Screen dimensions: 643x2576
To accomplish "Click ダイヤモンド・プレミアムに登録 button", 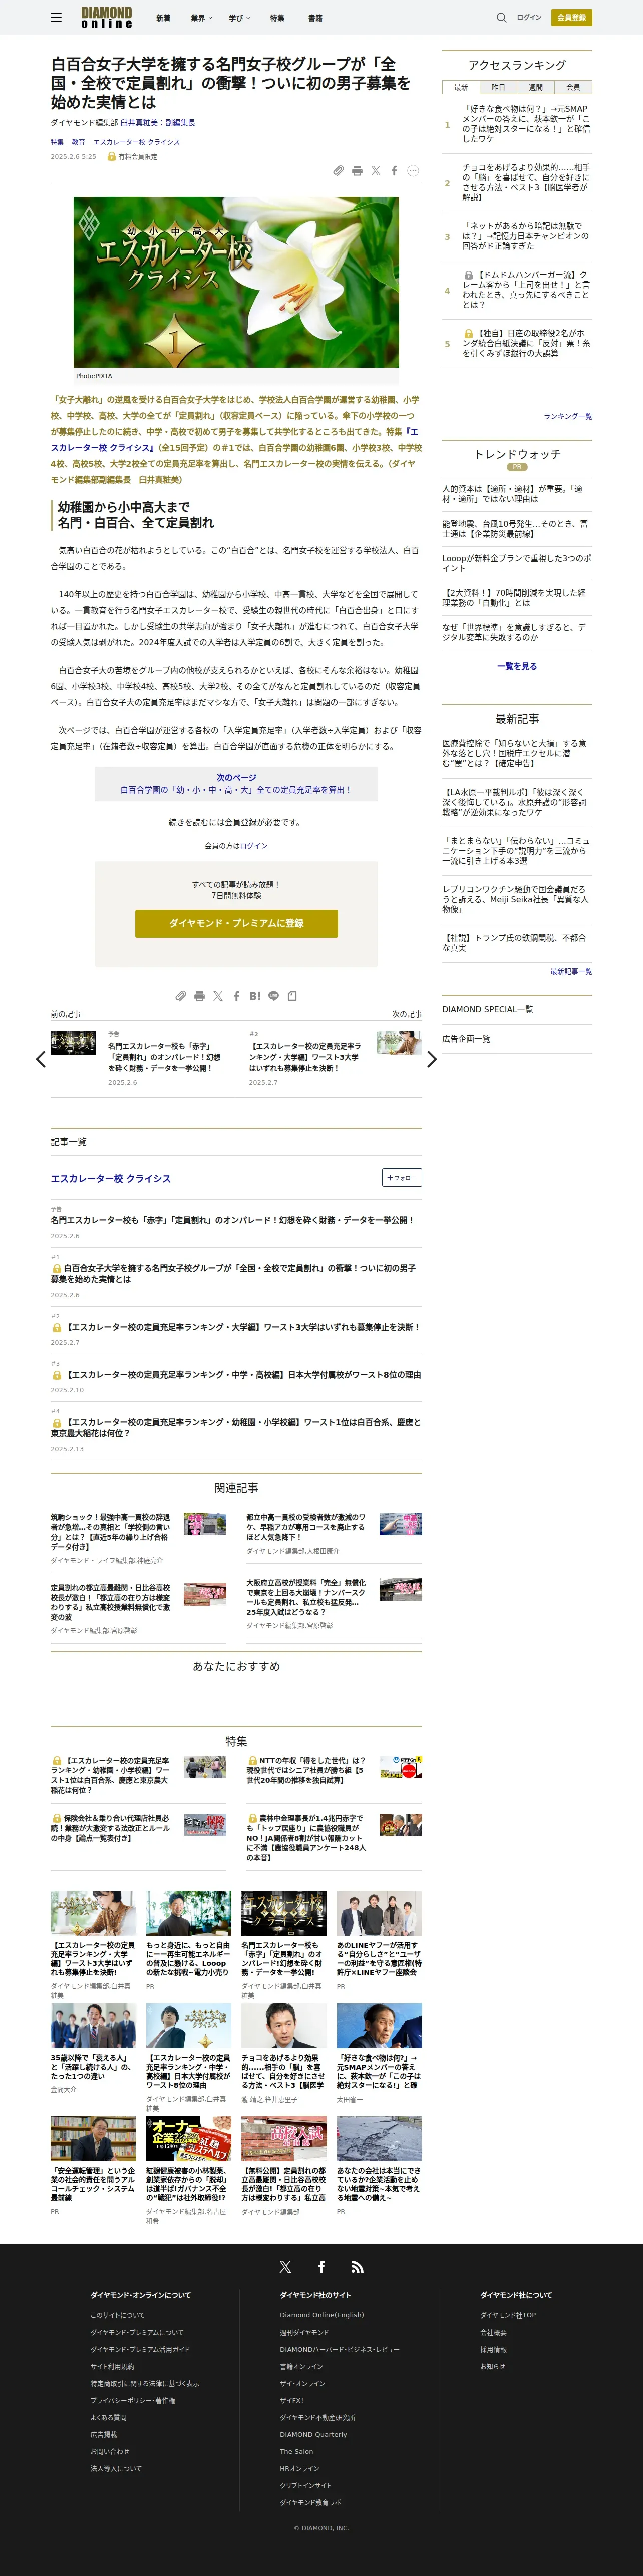I will pyautogui.click(x=236, y=923).
